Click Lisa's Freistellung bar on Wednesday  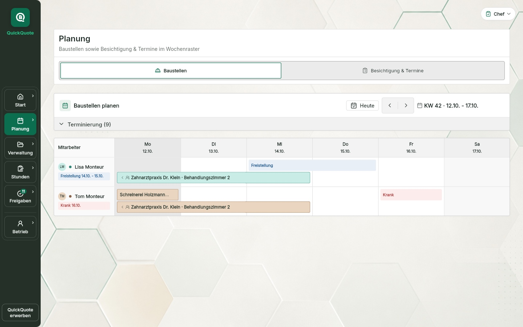coord(312,165)
